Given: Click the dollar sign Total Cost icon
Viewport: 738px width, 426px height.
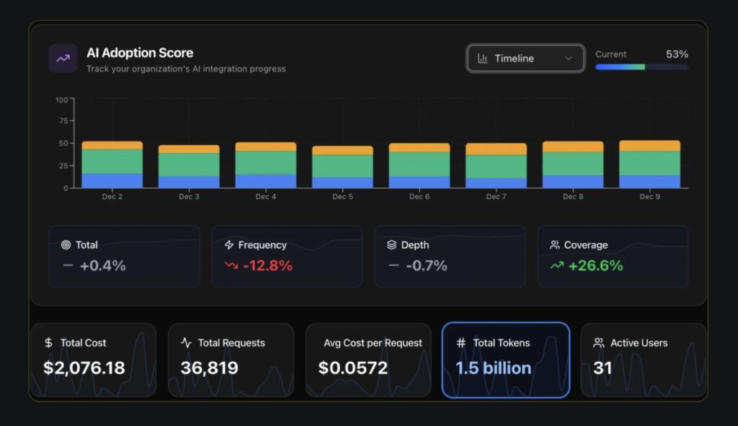Looking at the screenshot, I should coord(48,343).
